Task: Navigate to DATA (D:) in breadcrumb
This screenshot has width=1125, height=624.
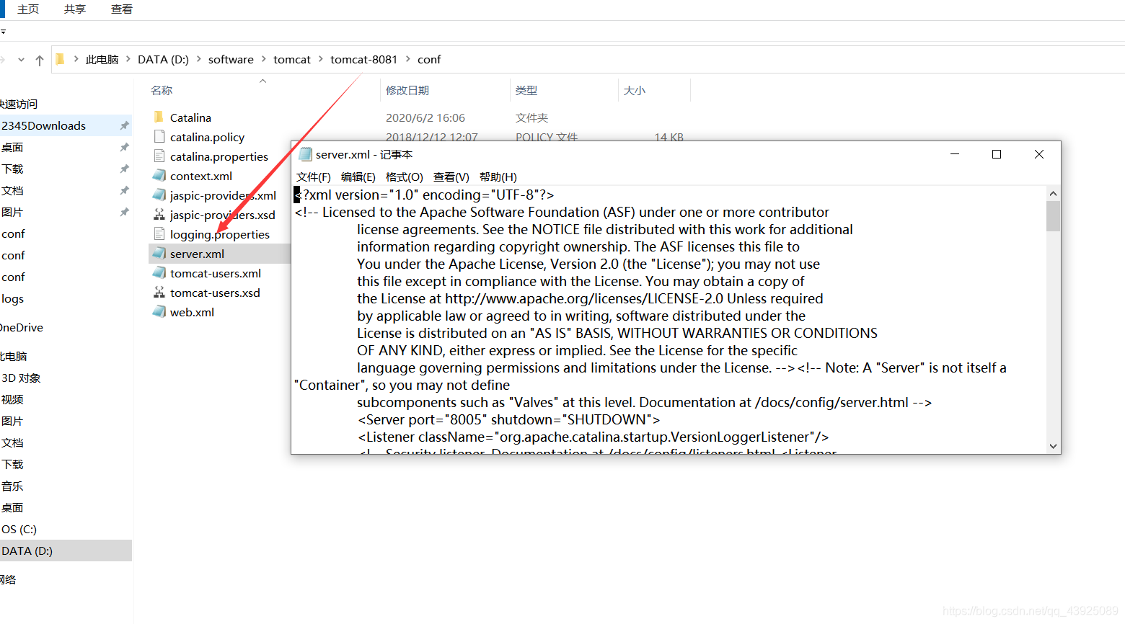Action: tap(163, 59)
